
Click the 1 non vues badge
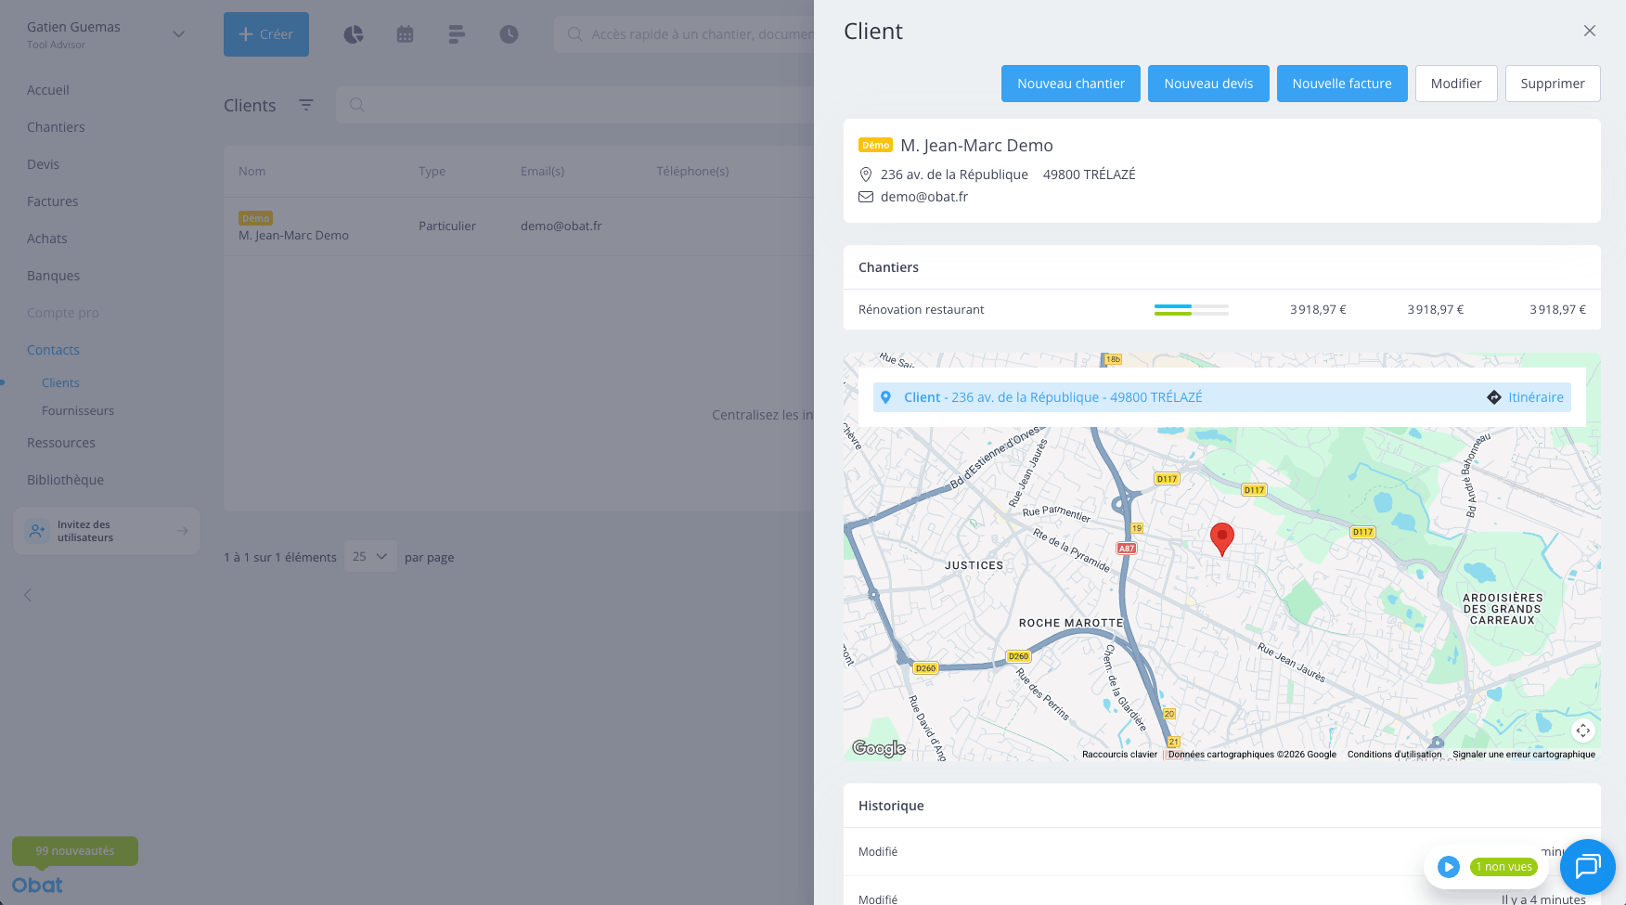coord(1503,867)
